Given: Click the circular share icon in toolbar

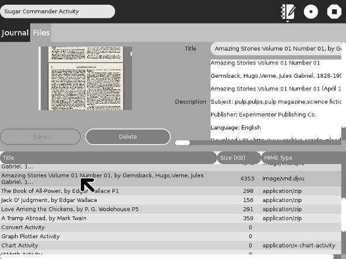Looking at the screenshot, I should (311, 12).
